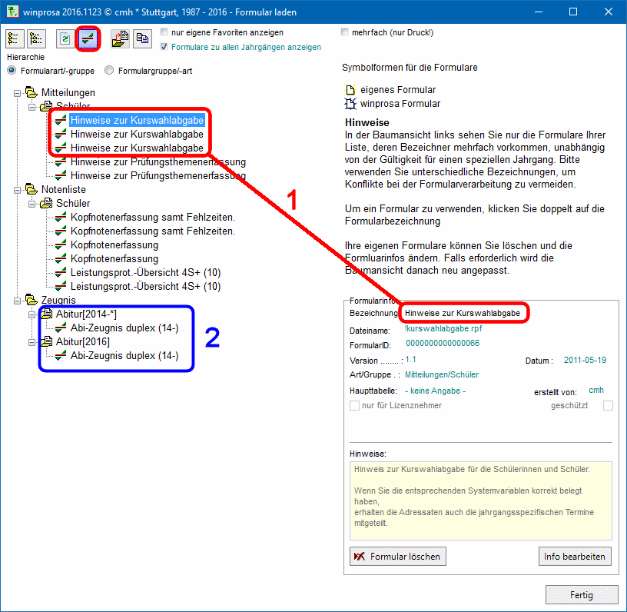The width and height of the screenshot is (627, 612).
Task: Collapse the Abitur[2014-*] tree node
Action: click(x=32, y=314)
